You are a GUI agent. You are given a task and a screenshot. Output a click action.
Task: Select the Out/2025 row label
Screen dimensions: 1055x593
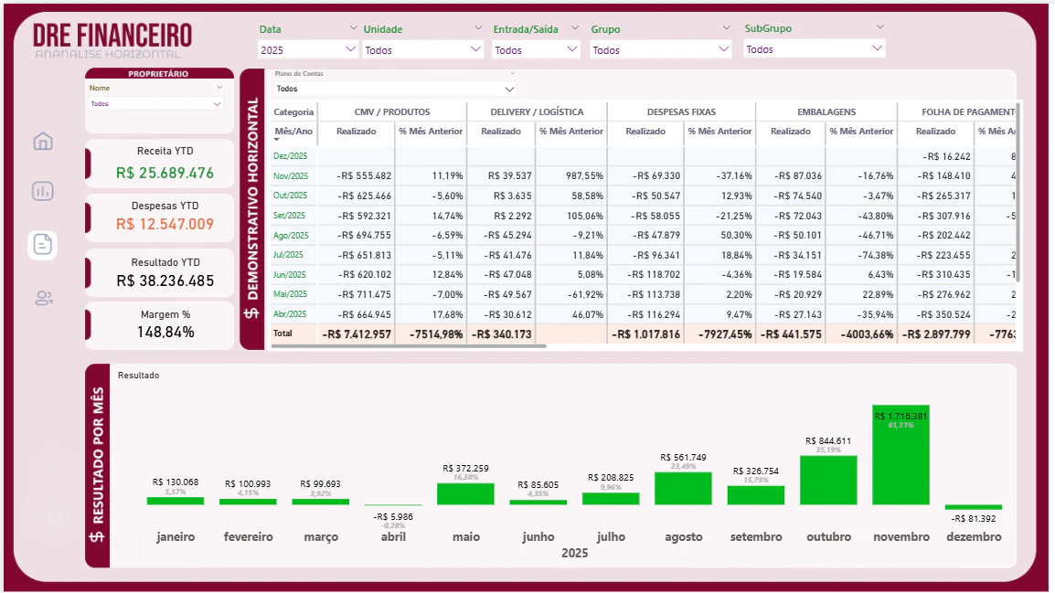(290, 196)
